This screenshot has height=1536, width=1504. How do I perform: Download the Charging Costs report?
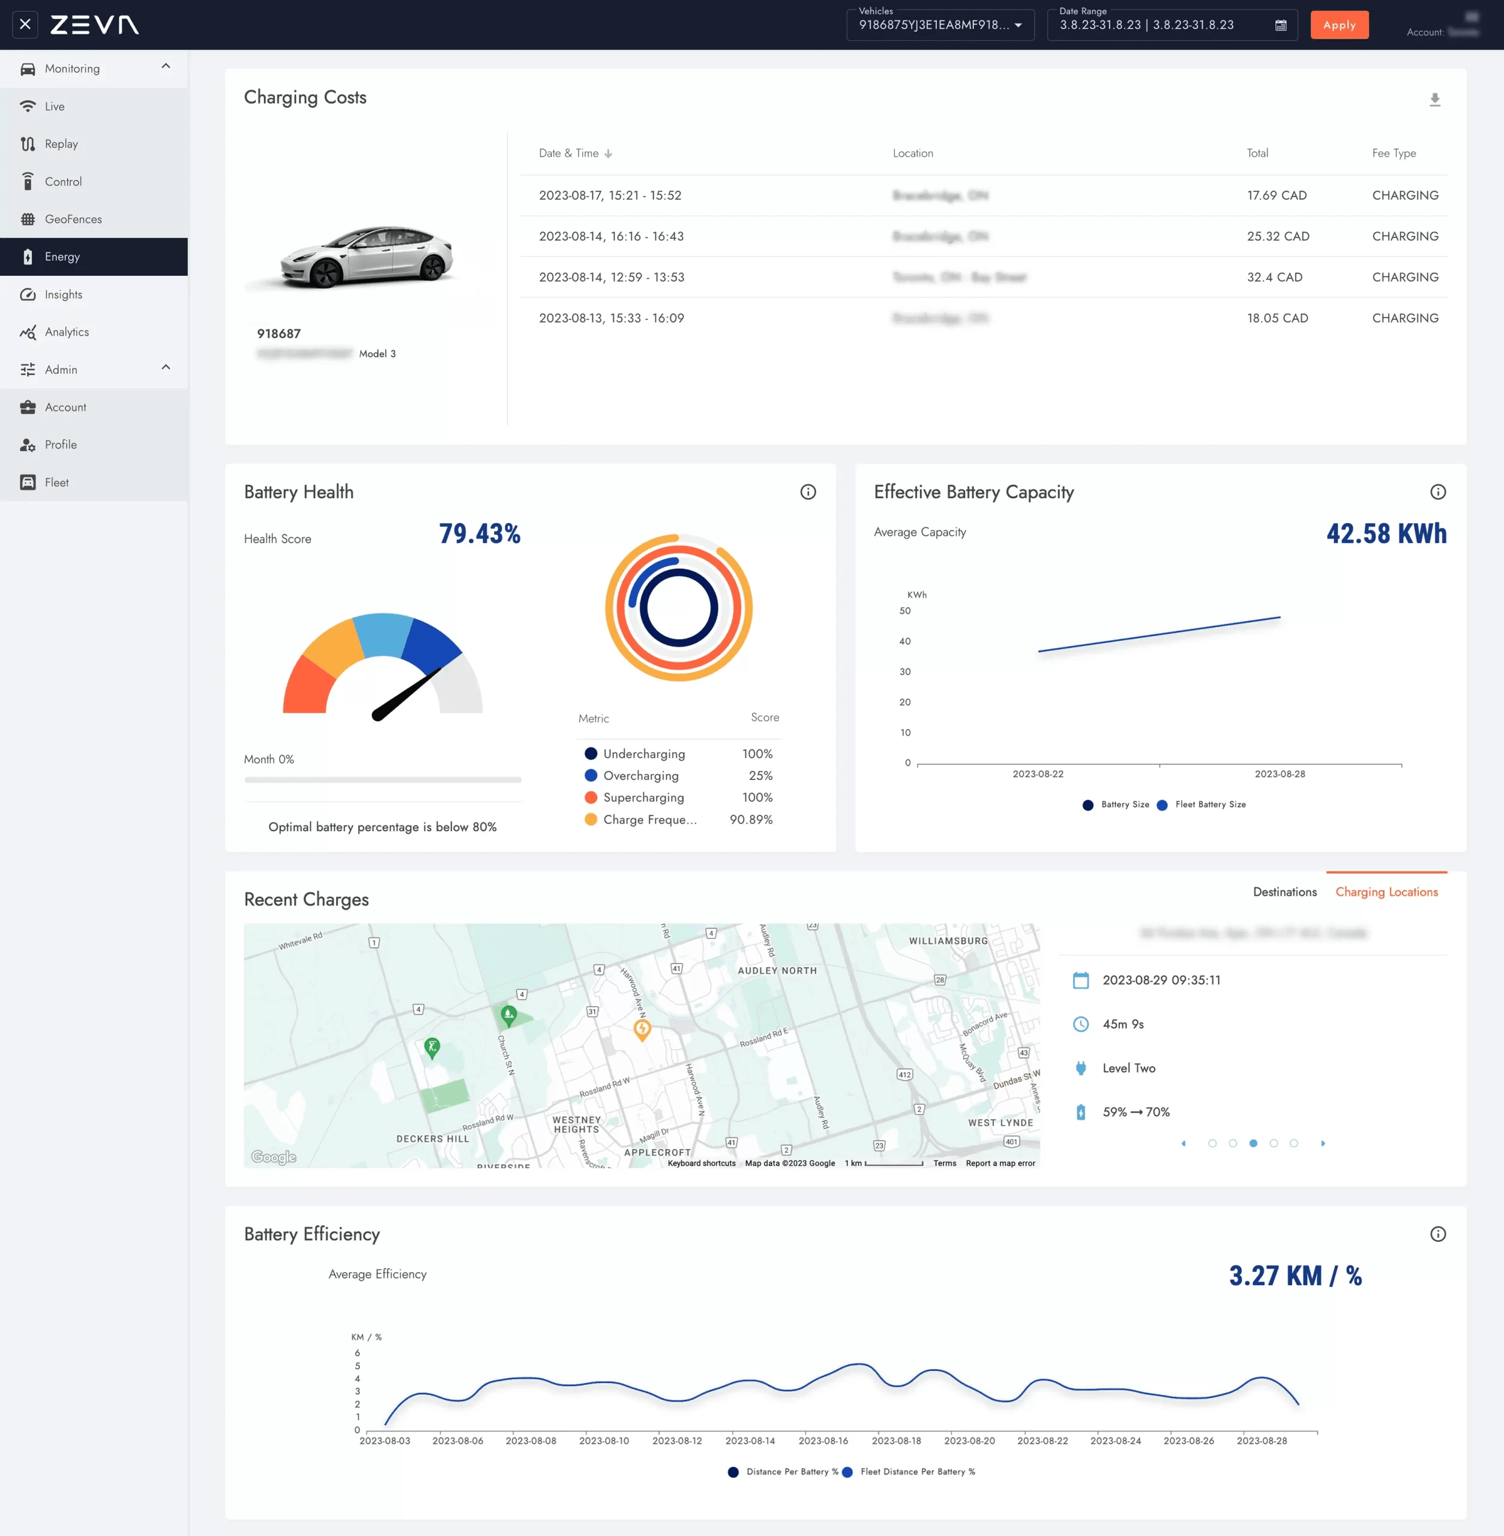point(1434,100)
